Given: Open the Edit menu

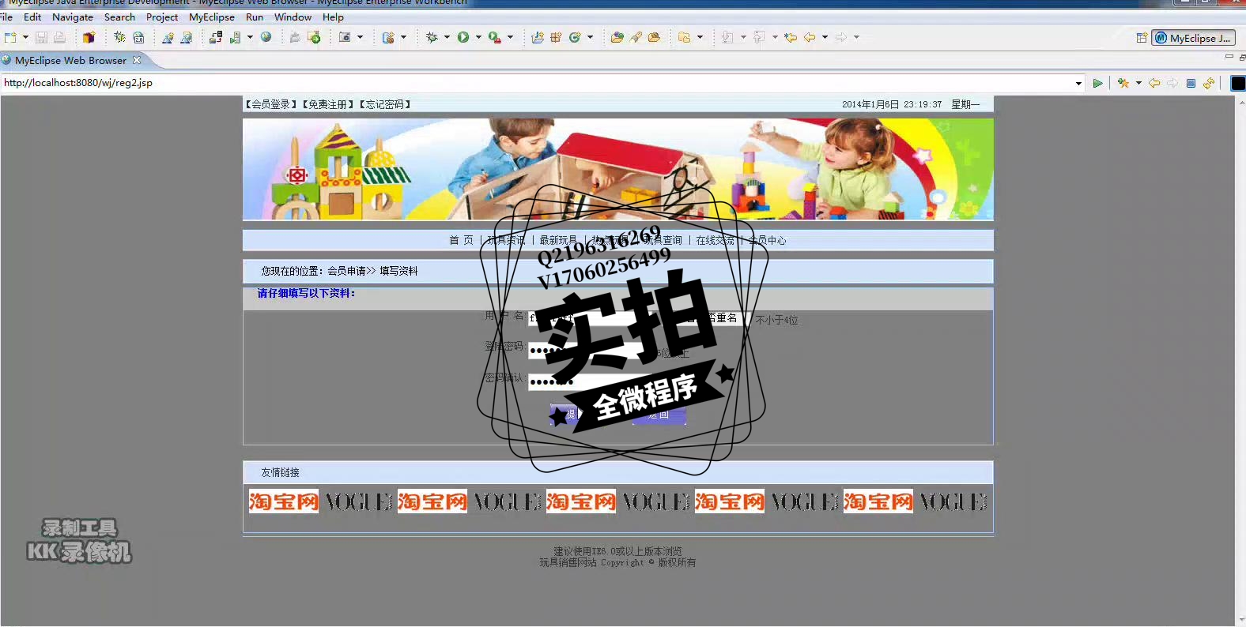Looking at the screenshot, I should 32,17.
